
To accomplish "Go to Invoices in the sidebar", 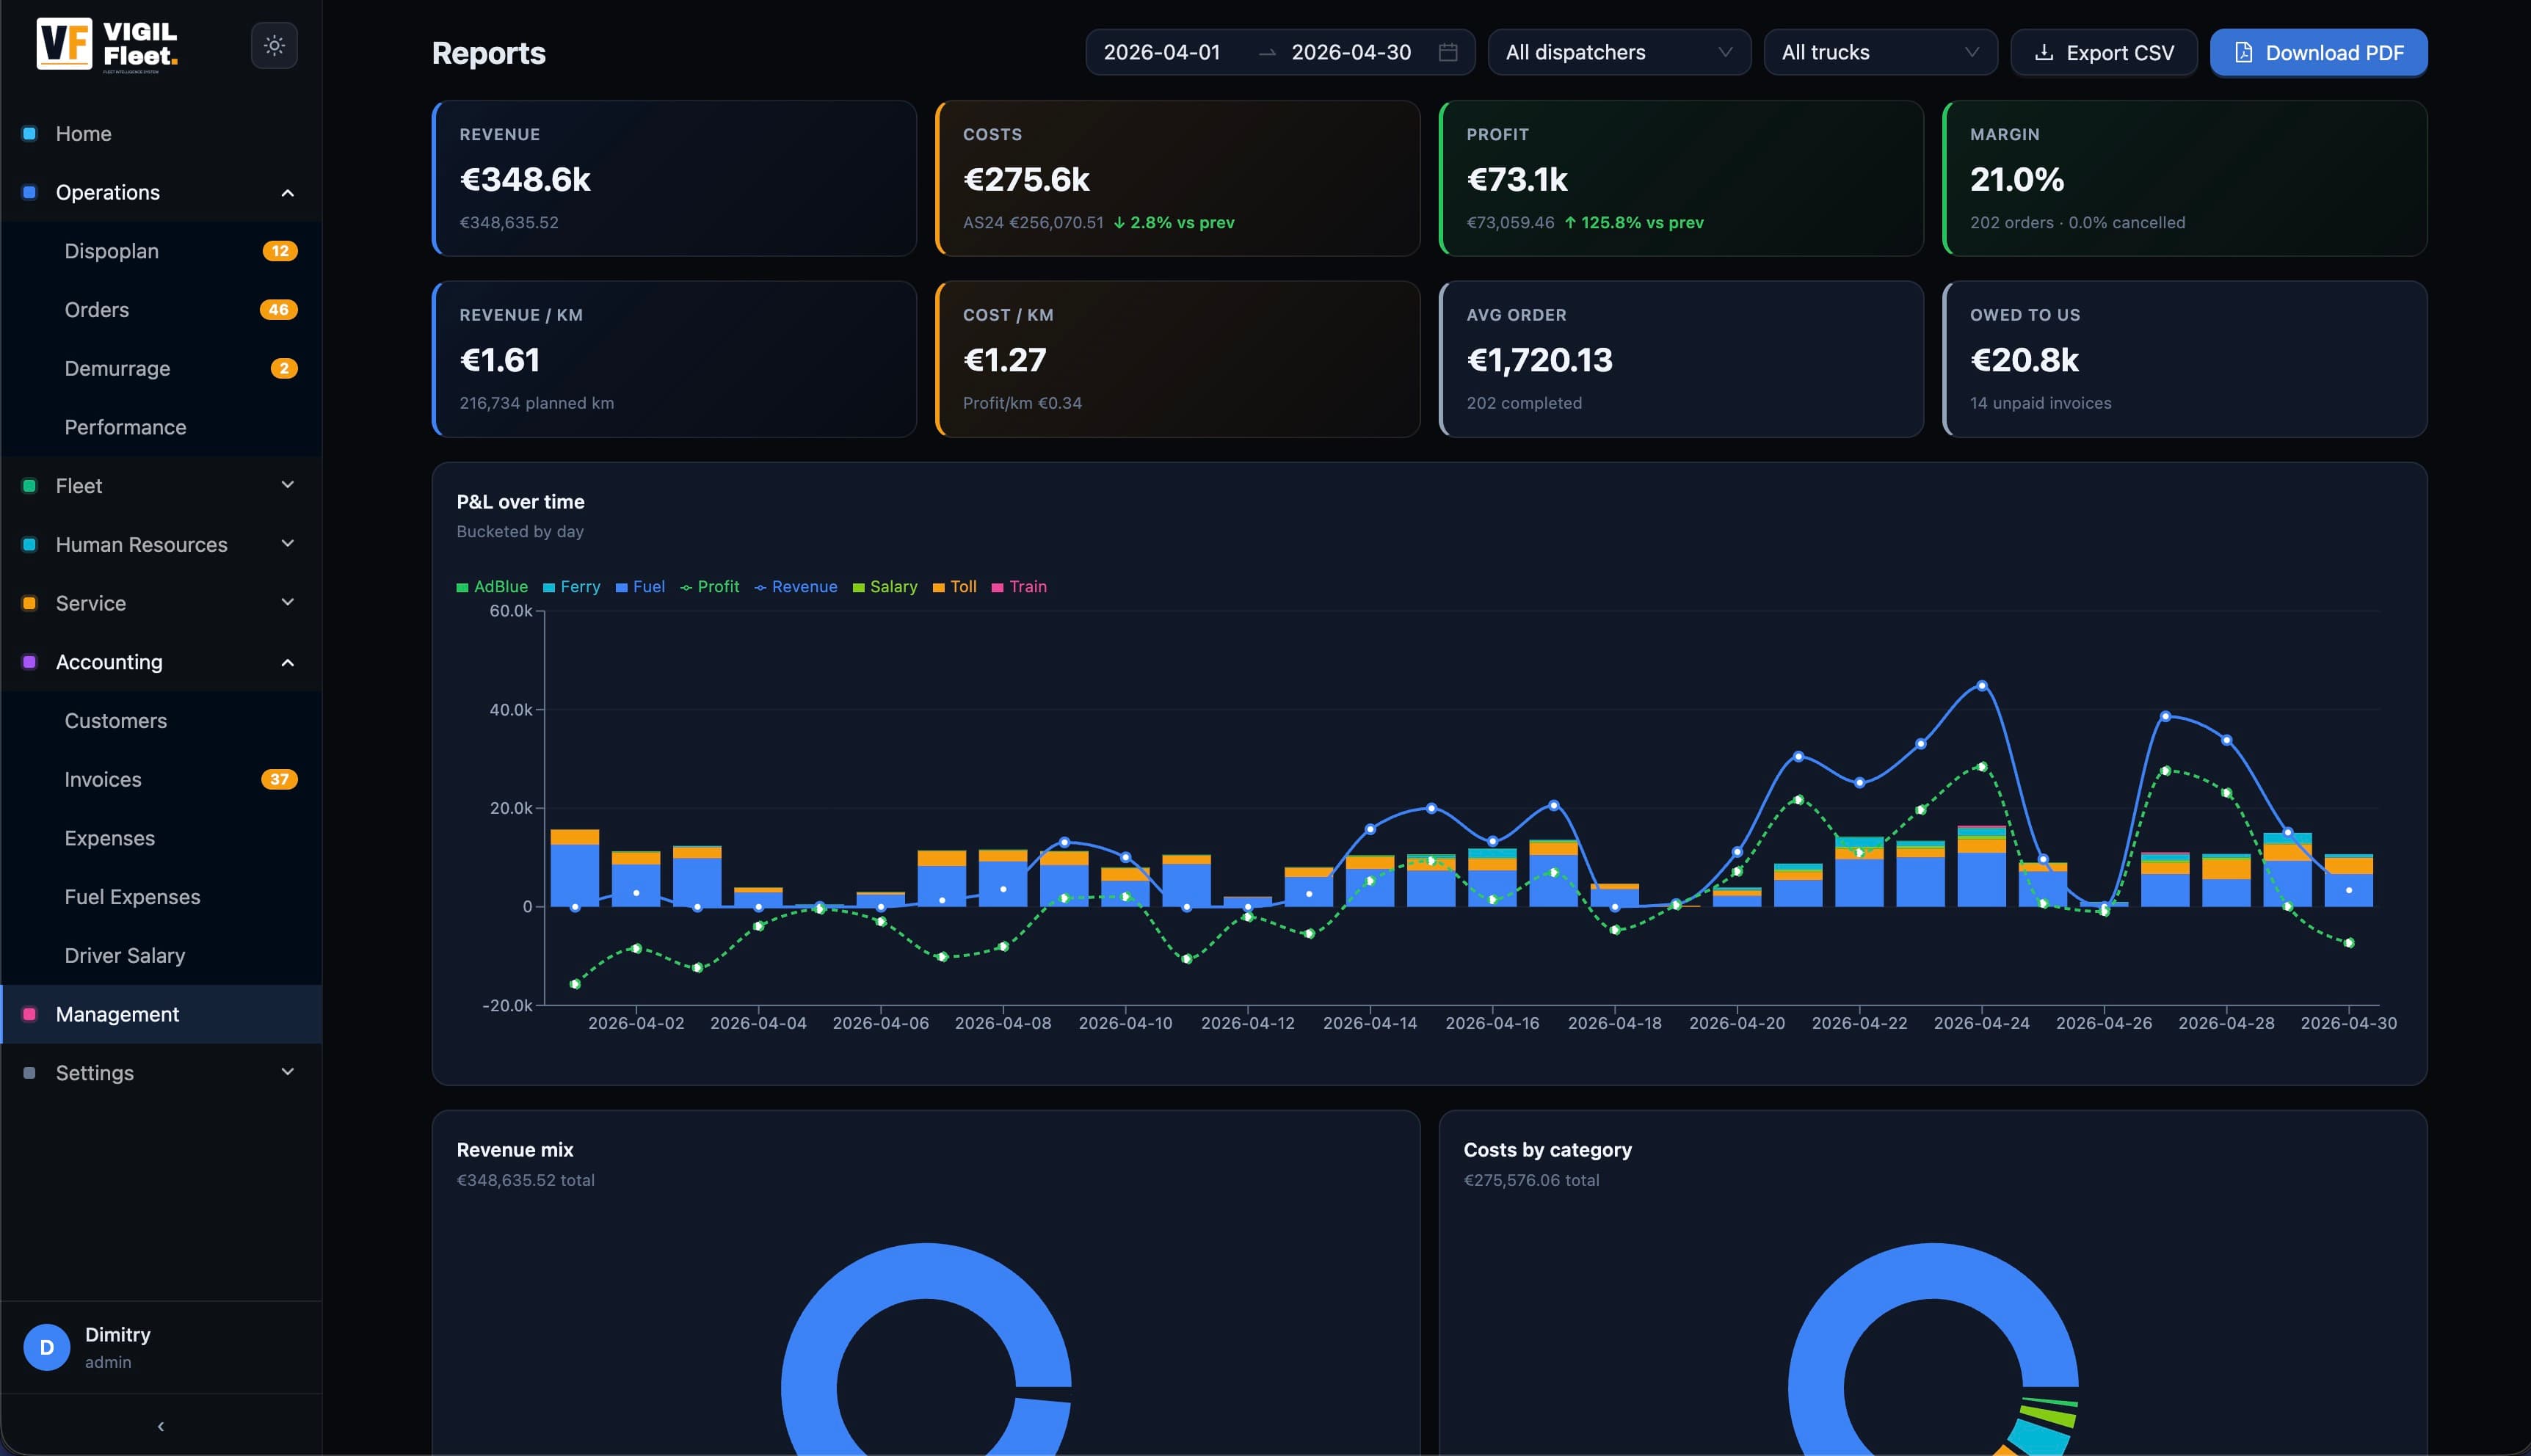I will [162, 779].
